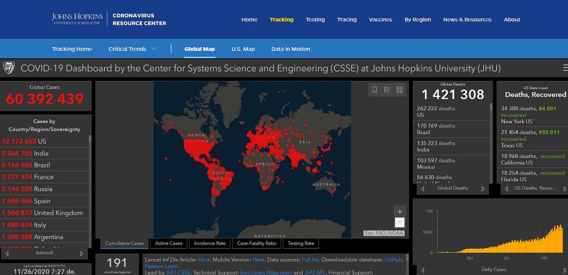Switch to U.S. Map
Image resolution: width=568 pixels, height=275 pixels.
point(243,49)
